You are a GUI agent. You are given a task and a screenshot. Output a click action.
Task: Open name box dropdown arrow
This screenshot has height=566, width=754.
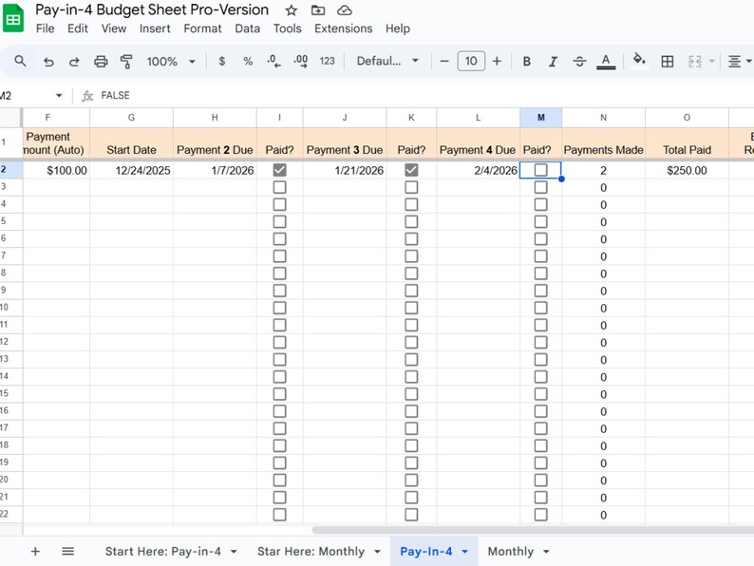[59, 95]
